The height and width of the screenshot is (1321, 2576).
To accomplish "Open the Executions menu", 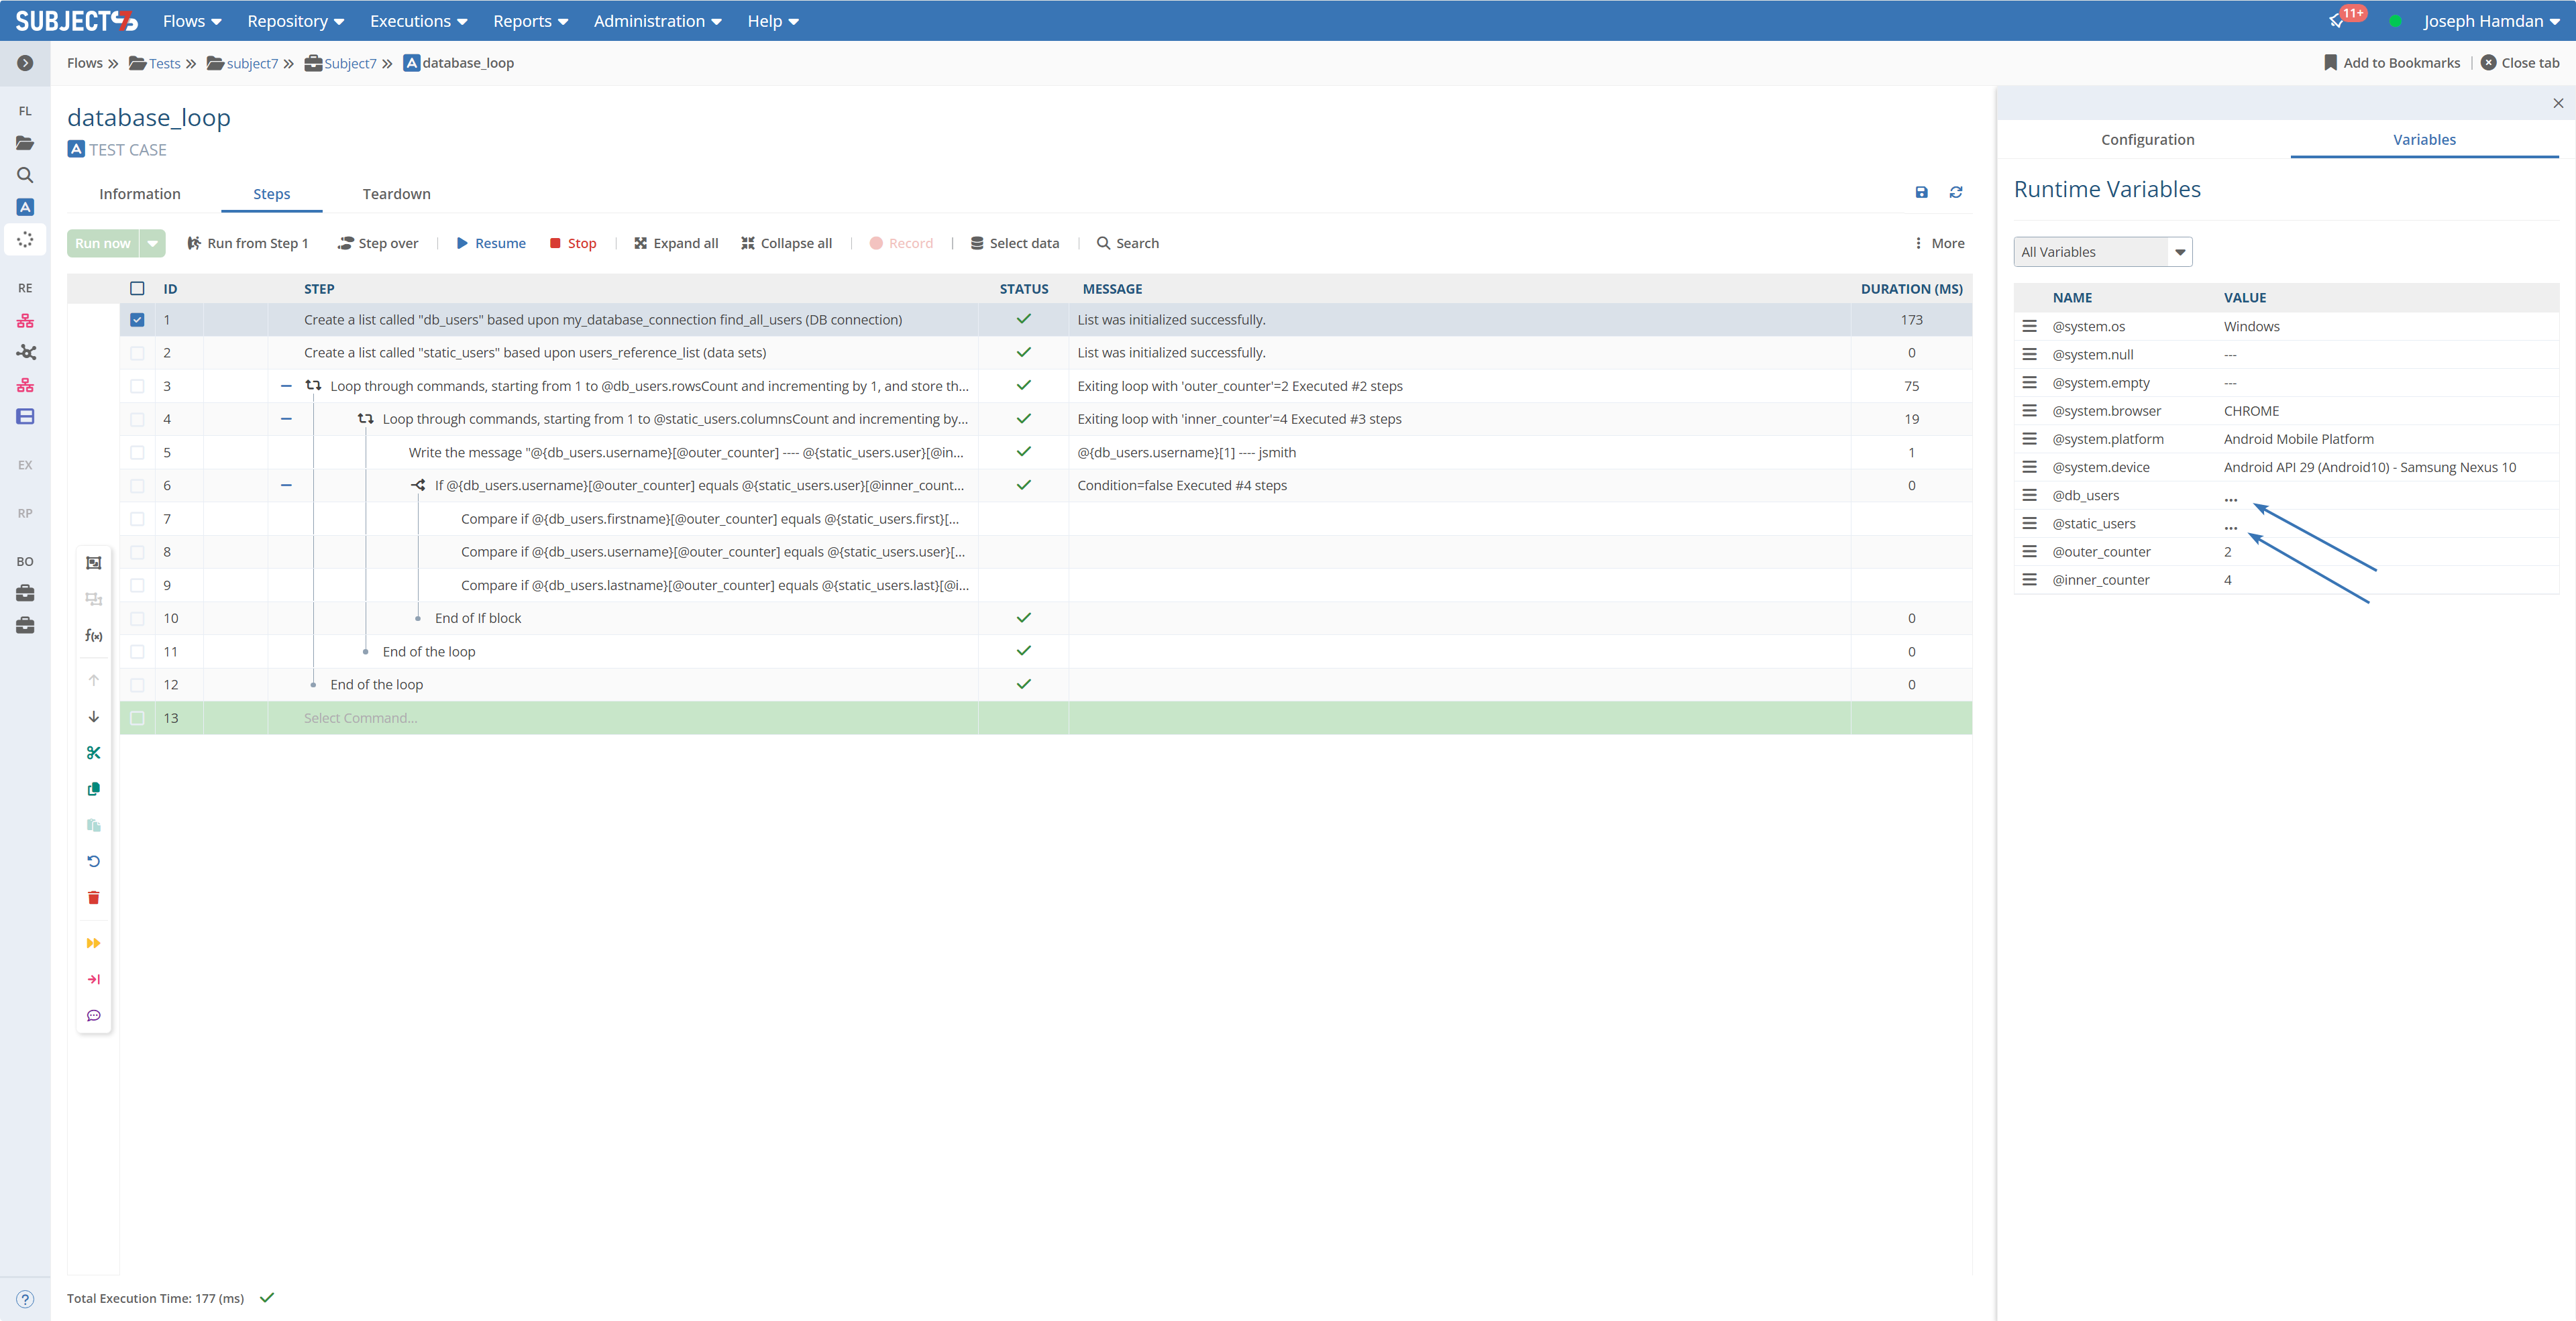I will pos(418,21).
